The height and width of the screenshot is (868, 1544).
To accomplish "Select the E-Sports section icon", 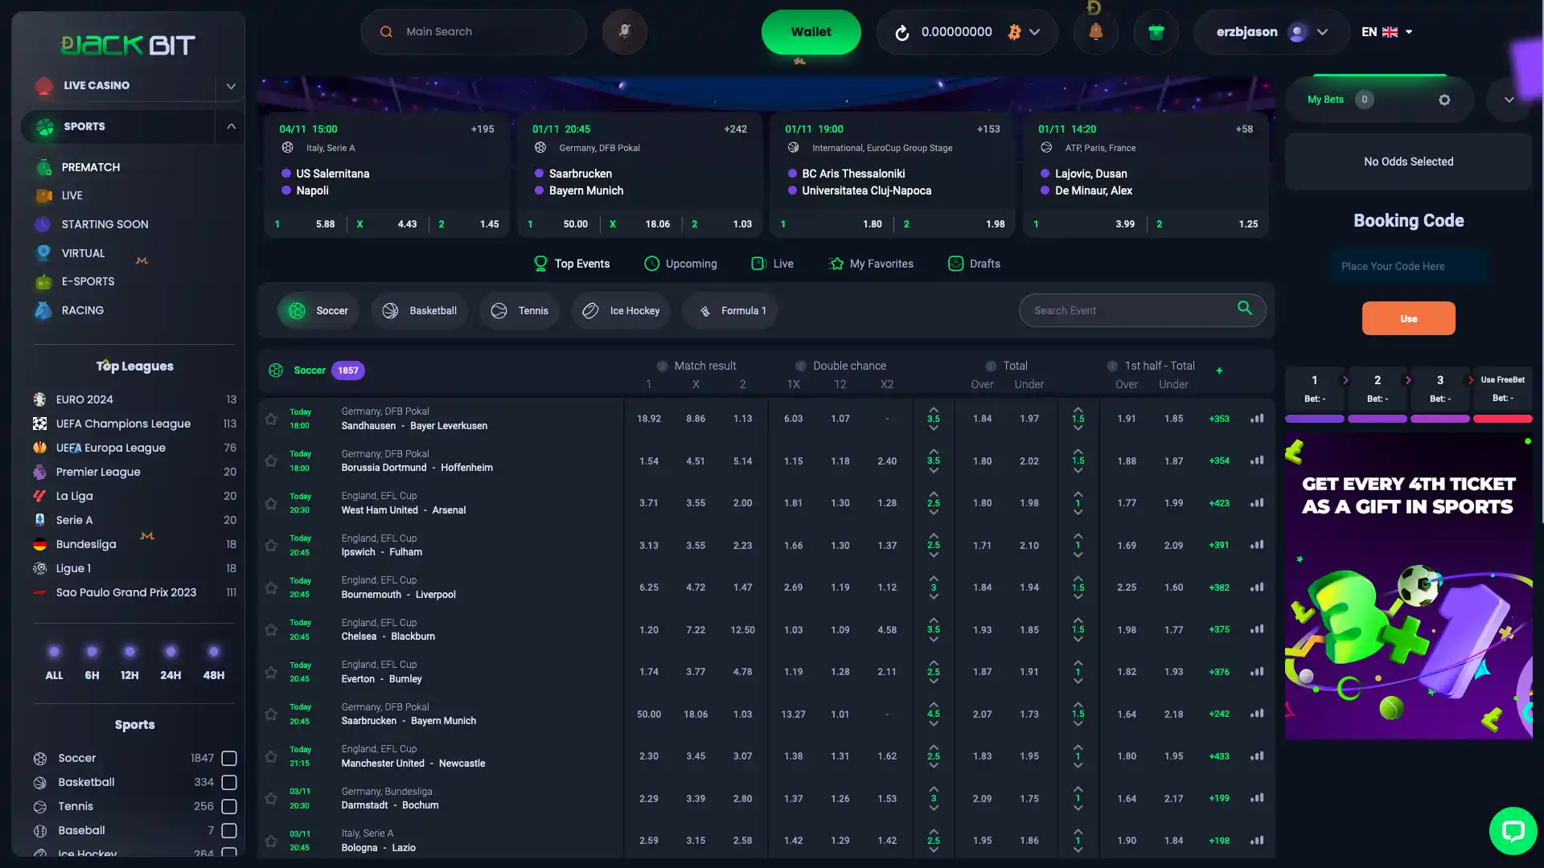I will [43, 281].
